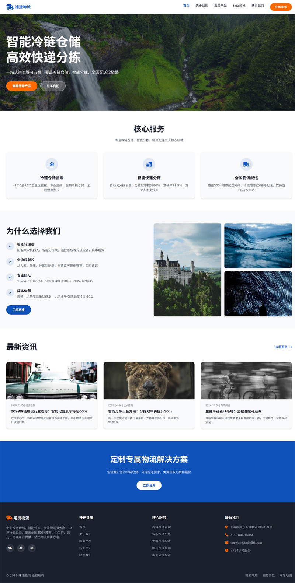Click footer quick nav link 行业资讯

[86, 548]
